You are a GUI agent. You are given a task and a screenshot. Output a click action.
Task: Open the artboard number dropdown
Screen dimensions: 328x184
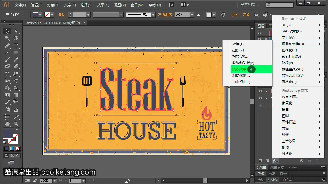pos(83,181)
